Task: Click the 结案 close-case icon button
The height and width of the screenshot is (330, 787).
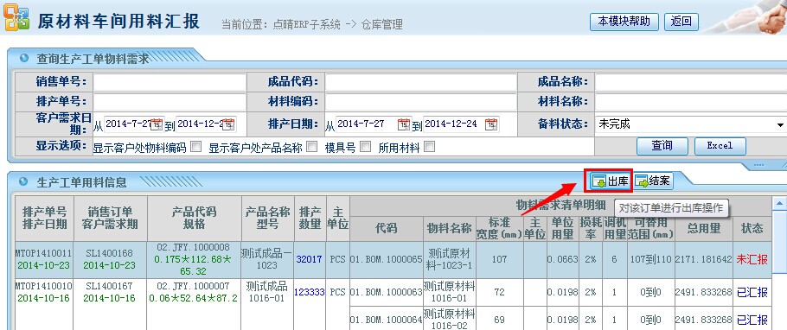Action: (653, 181)
